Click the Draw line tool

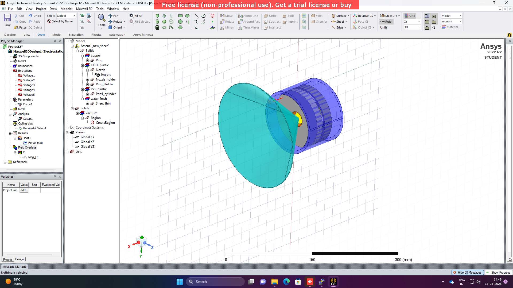click(196, 16)
